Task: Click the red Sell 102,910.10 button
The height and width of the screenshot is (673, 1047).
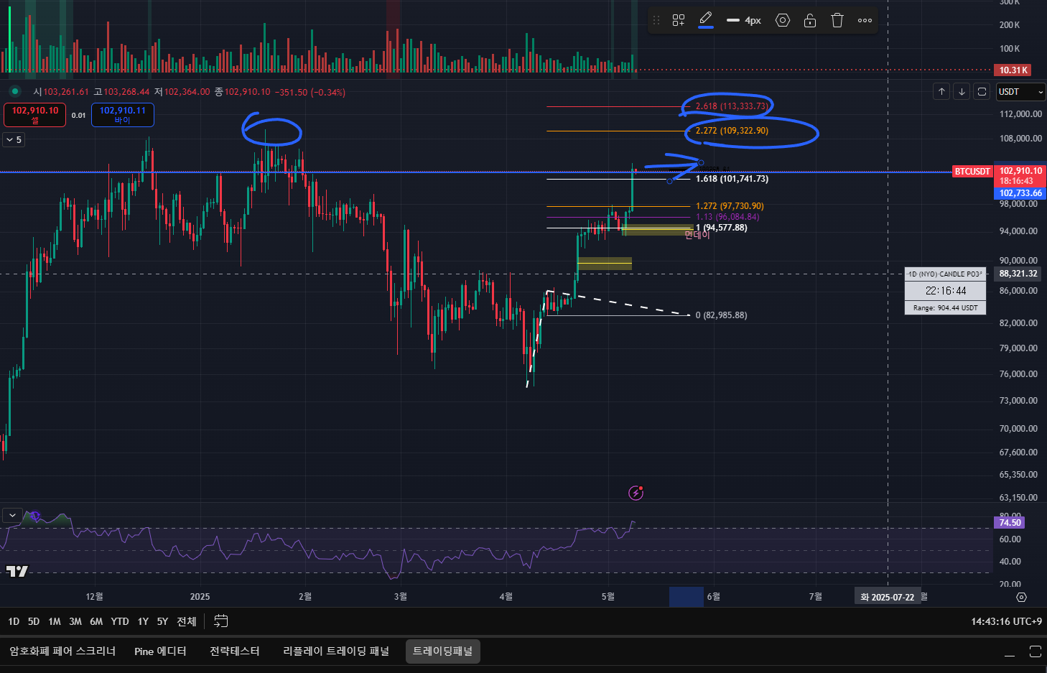Action: pyautogui.click(x=35, y=115)
